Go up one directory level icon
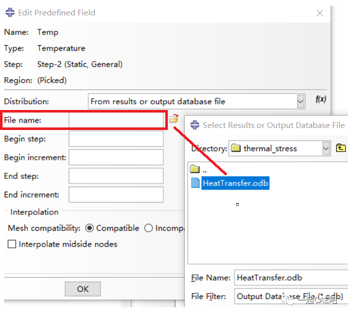This screenshot has width=348, height=315. [x=341, y=149]
